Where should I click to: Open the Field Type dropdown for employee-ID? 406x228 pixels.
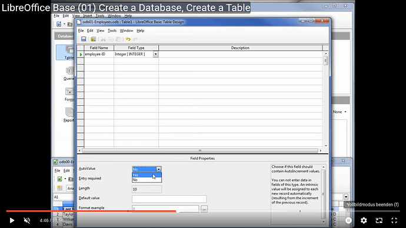click(x=155, y=54)
